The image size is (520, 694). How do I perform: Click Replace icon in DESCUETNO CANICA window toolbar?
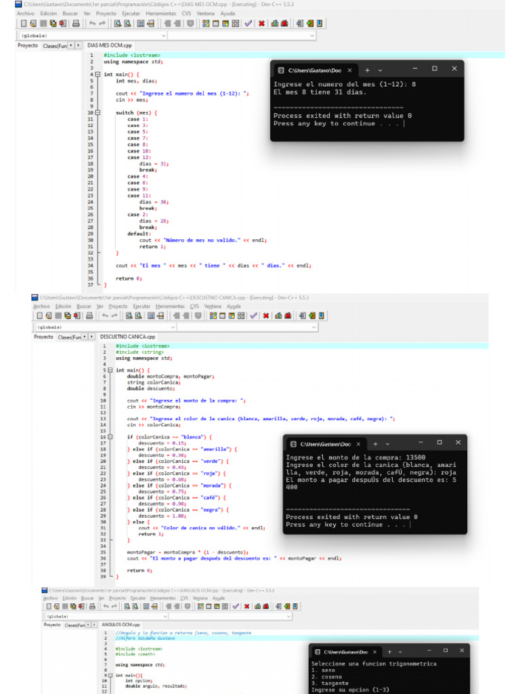[x=138, y=316]
